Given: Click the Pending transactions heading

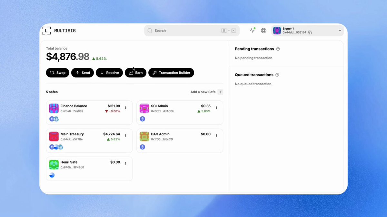Looking at the screenshot, I should tap(254, 49).
